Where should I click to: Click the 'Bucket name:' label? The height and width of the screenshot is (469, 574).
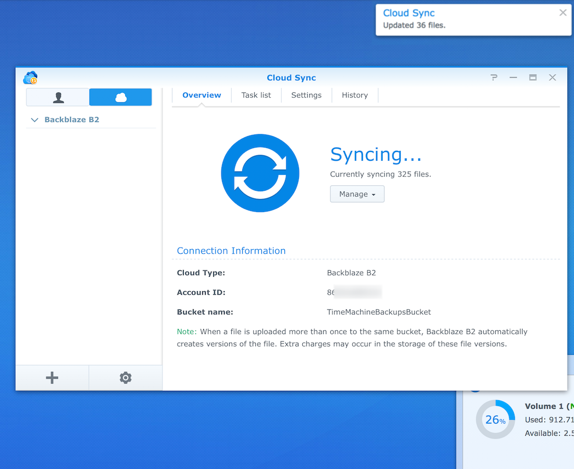(205, 312)
